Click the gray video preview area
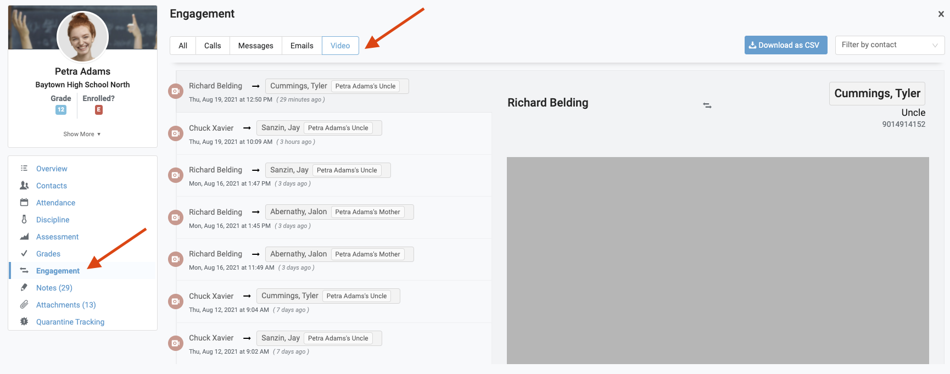 pos(718,260)
